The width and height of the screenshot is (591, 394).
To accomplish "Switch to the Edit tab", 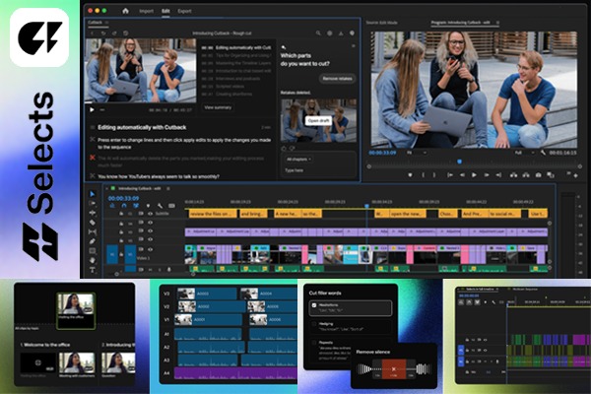I will pyautogui.click(x=165, y=11).
